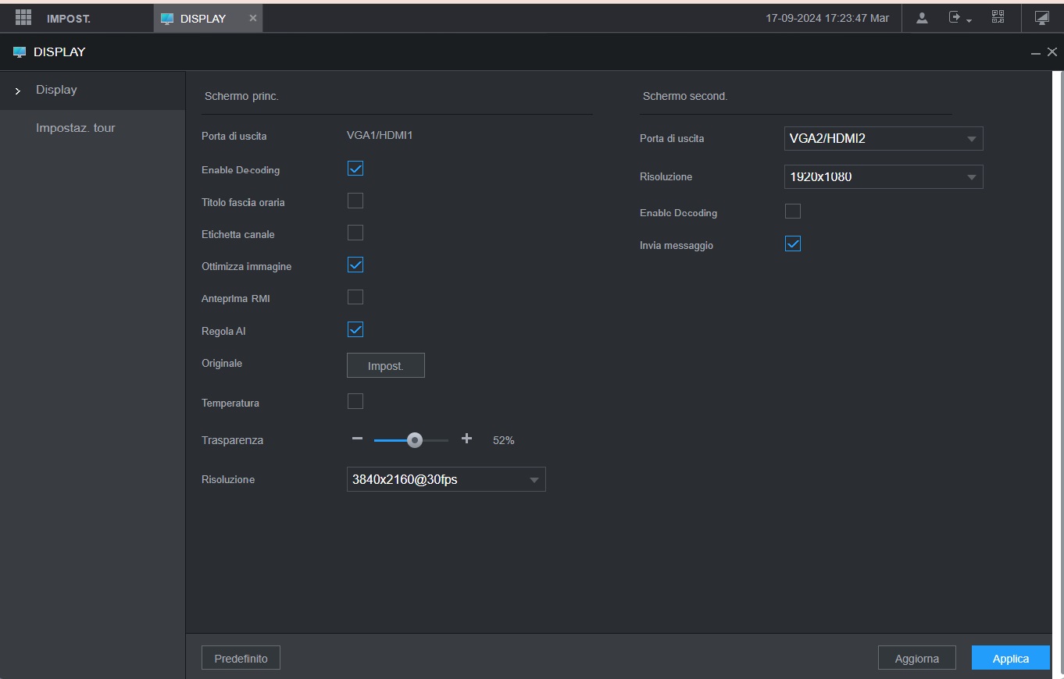Open the logout icon dropdown
Screen dimensions: 1064x679
tap(959, 18)
